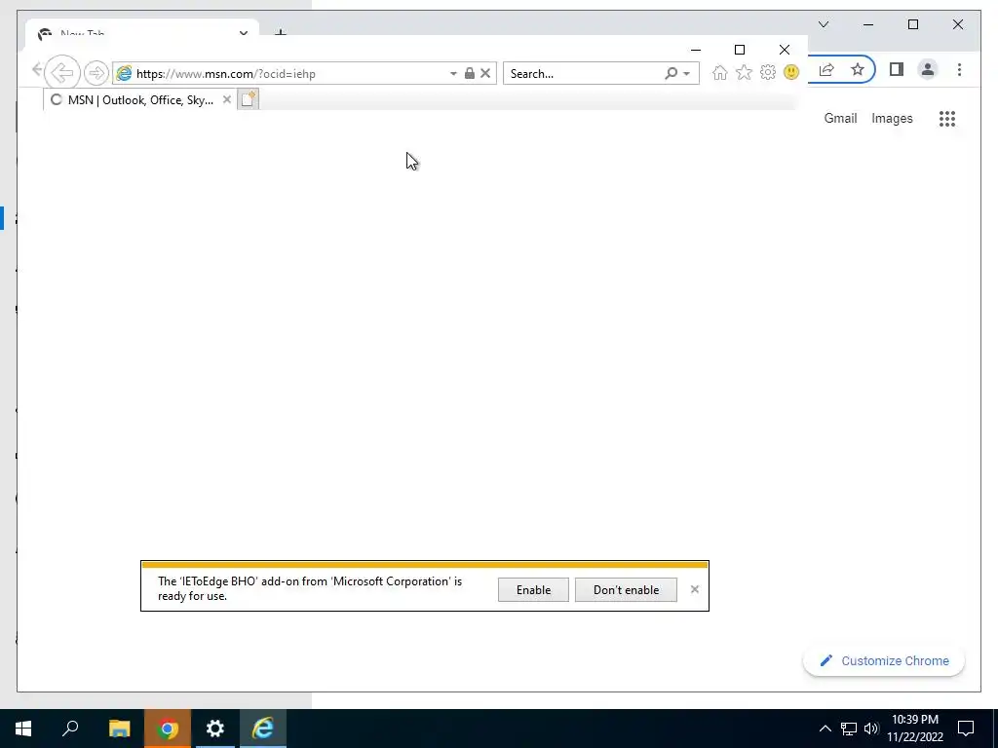This screenshot has width=998, height=748.
Task: Open Chrome profile avatar menu
Action: click(x=928, y=69)
